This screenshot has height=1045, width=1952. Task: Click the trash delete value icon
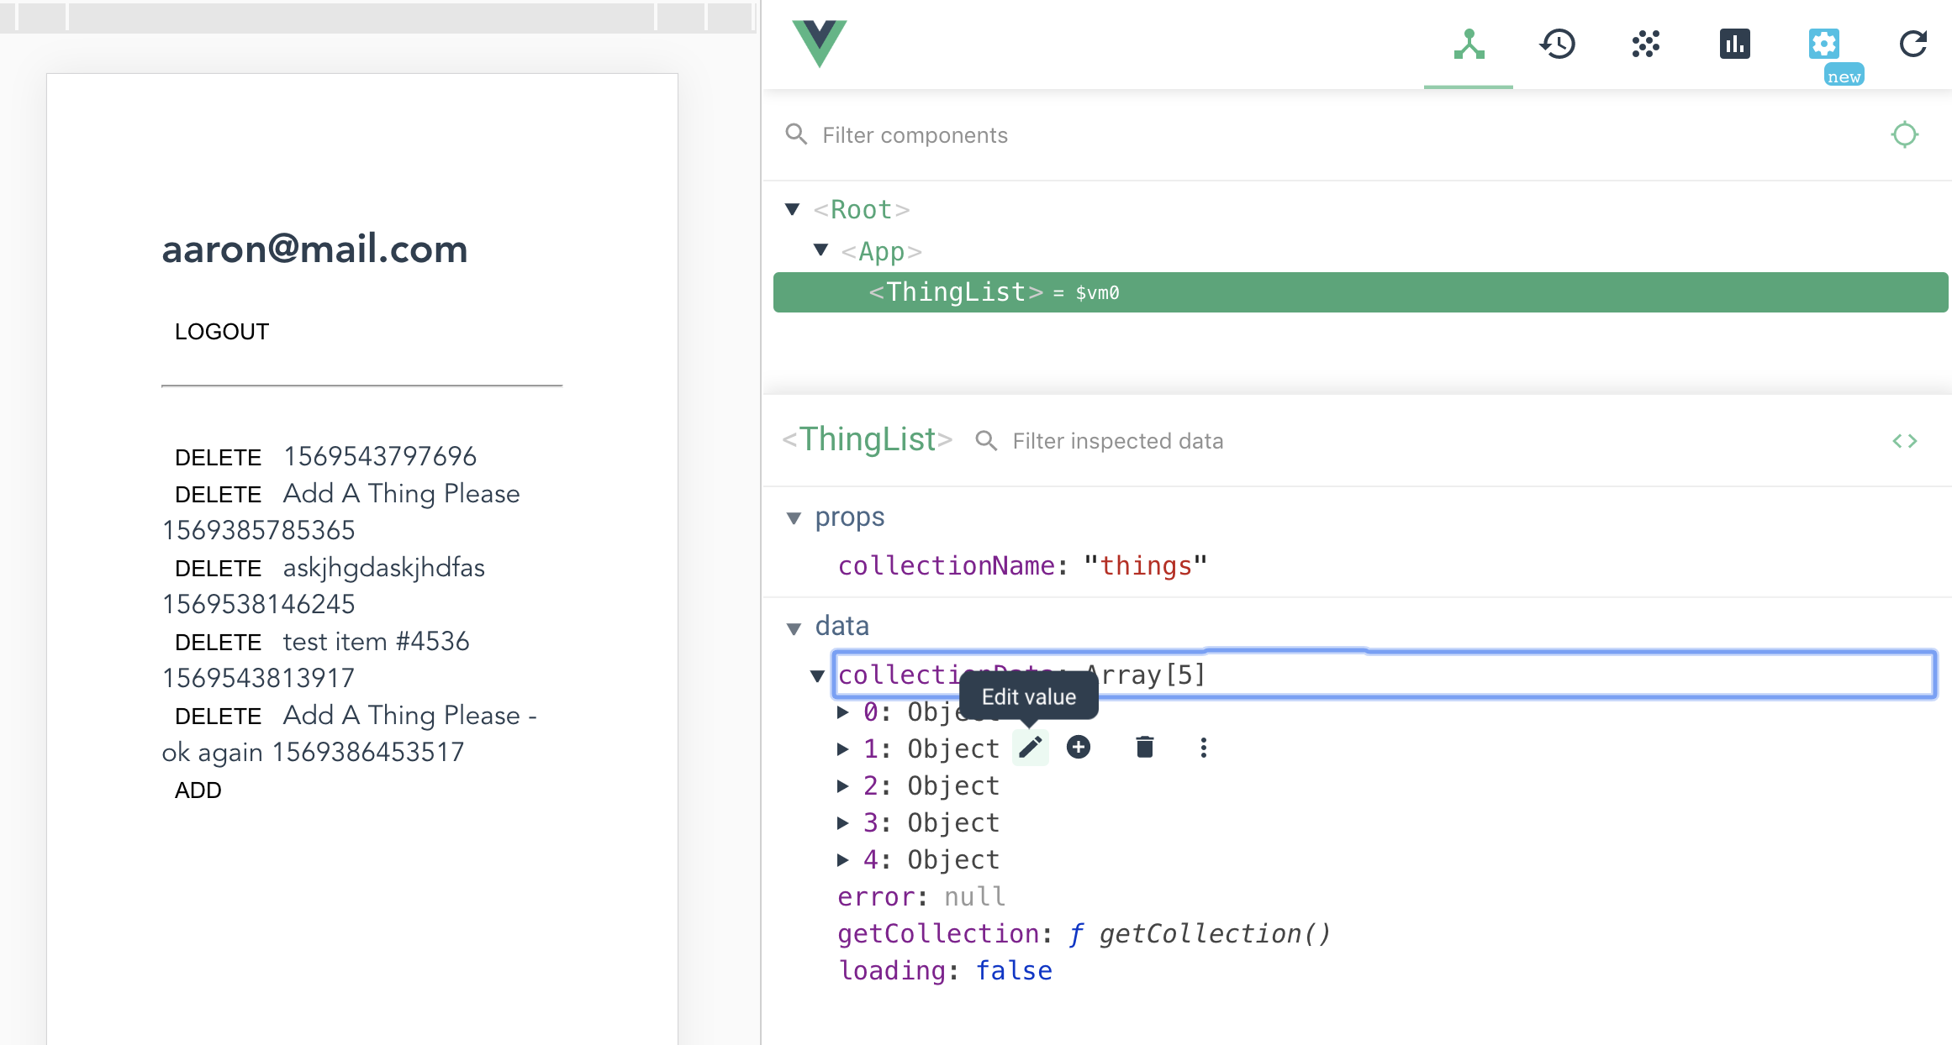click(1144, 747)
